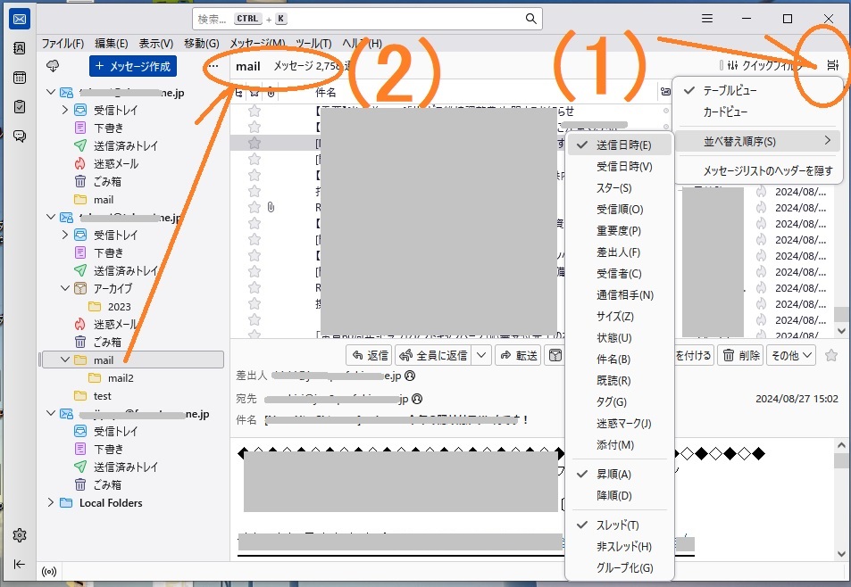Select descending order 降順(D)
851x587 pixels.
(x=613, y=495)
